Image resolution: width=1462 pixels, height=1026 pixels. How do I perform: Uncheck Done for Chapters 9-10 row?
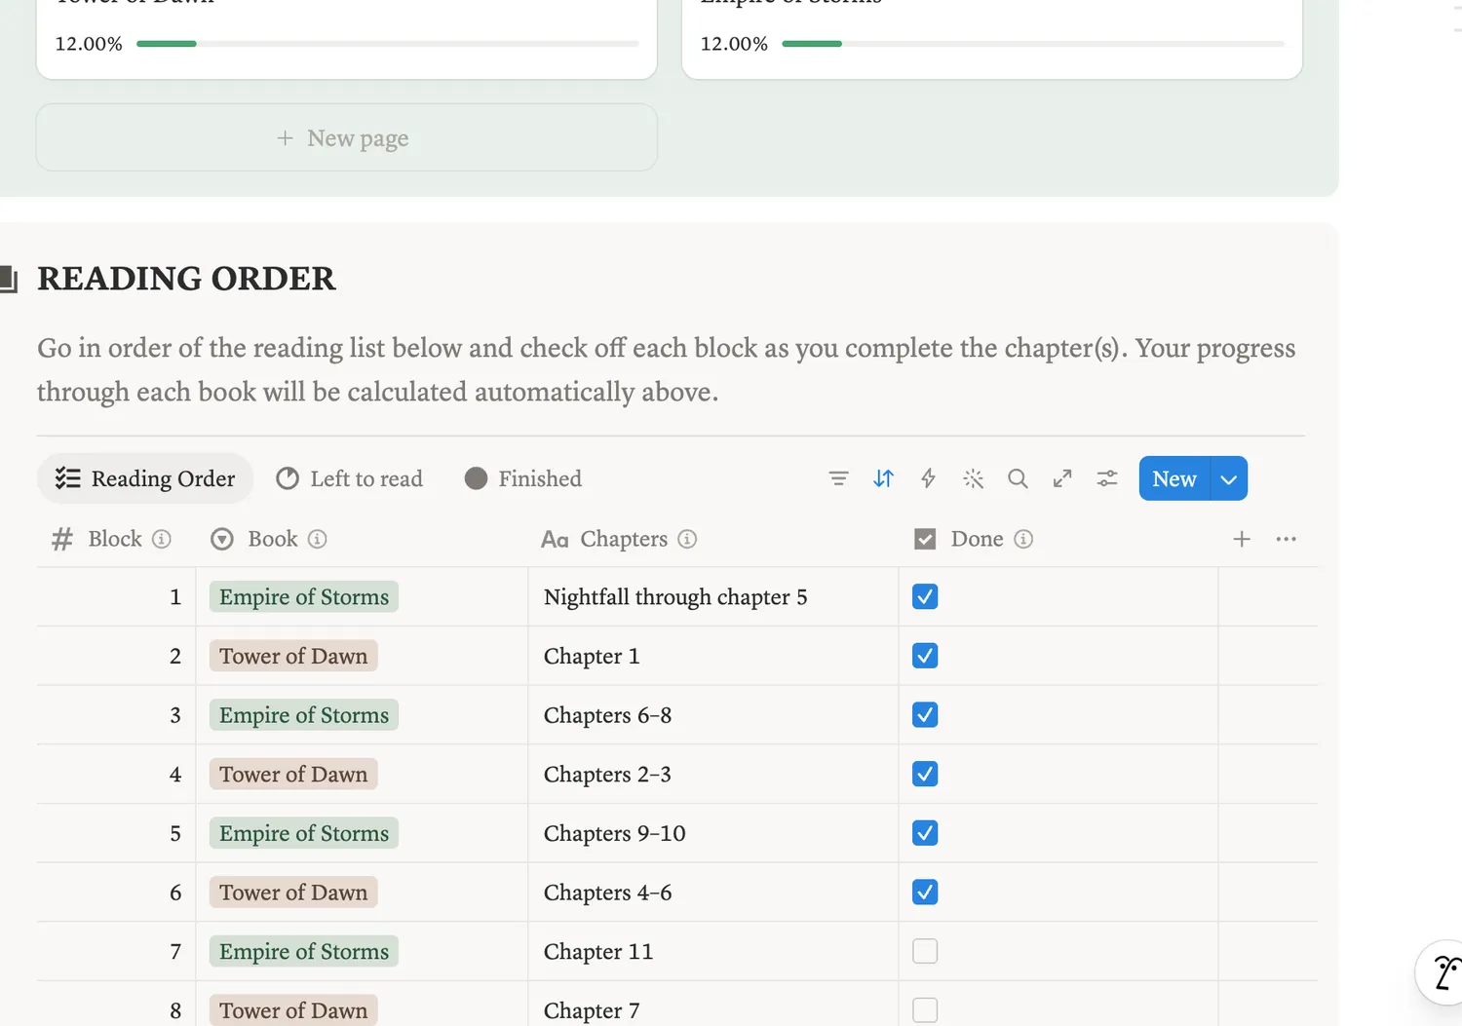pyautogui.click(x=925, y=833)
